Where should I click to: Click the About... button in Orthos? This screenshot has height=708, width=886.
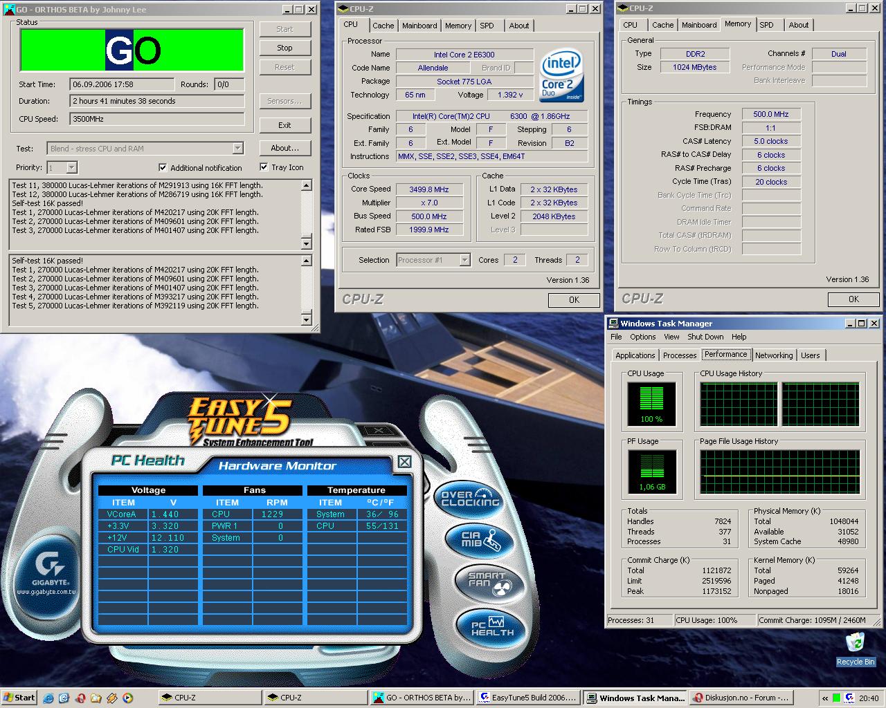(x=284, y=148)
